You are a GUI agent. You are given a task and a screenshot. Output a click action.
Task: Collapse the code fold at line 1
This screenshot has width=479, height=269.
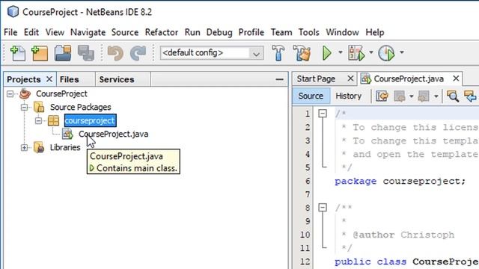323,114
